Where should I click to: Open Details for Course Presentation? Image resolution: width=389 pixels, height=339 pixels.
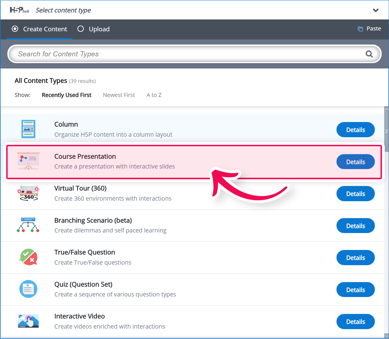(355, 162)
